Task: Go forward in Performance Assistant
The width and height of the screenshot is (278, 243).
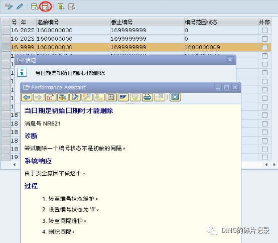Action: (x=39, y=97)
